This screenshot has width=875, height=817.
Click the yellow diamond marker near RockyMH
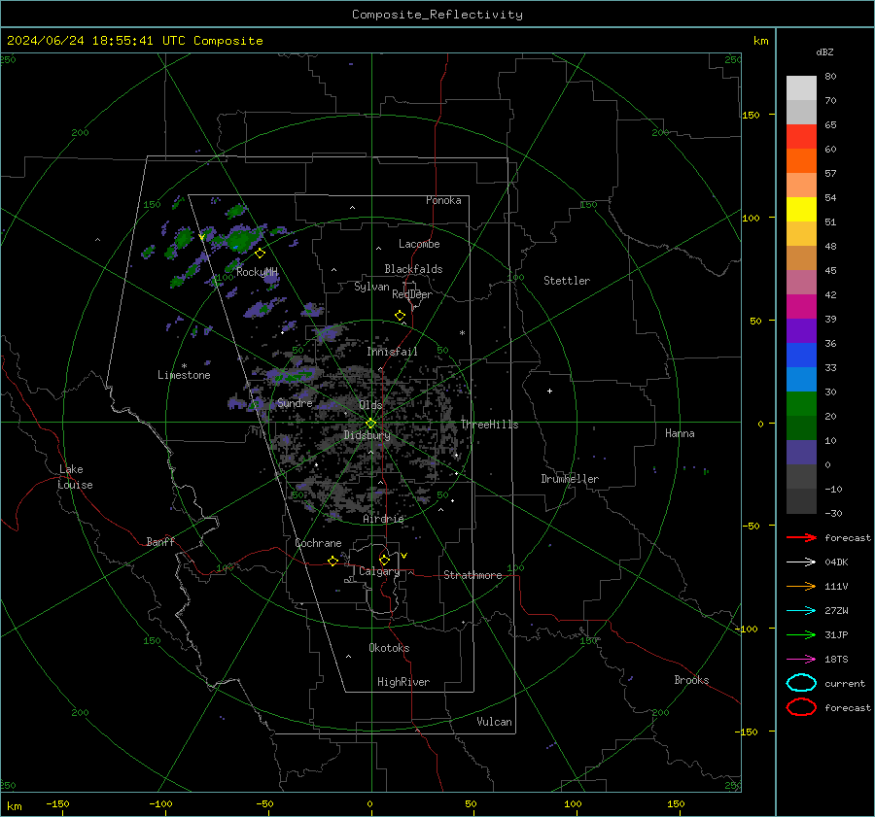[x=260, y=254]
